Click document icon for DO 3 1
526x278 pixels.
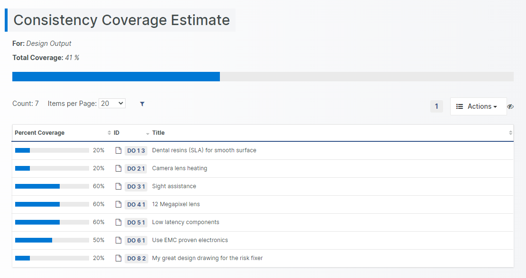pos(118,186)
